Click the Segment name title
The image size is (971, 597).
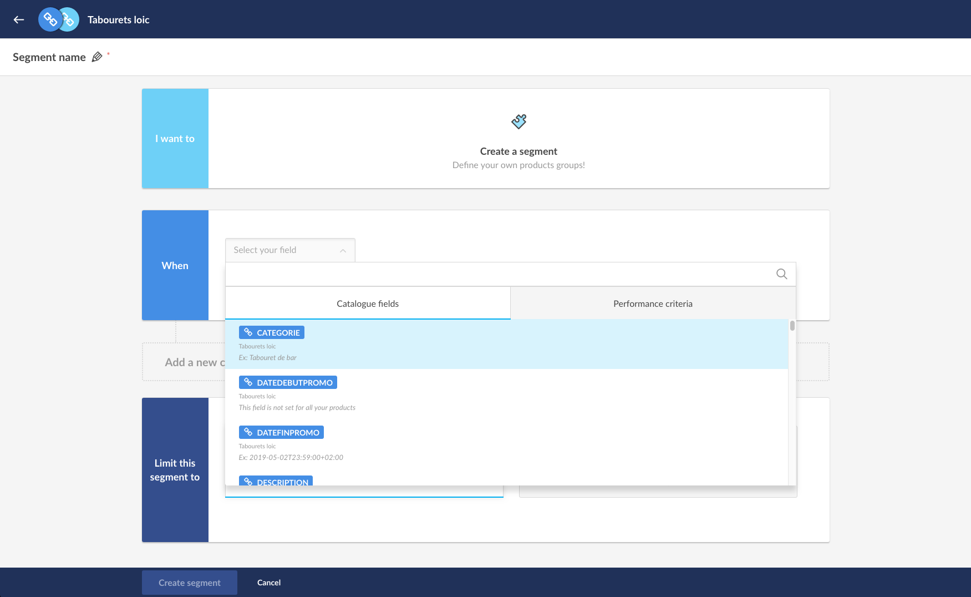click(49, 57)
